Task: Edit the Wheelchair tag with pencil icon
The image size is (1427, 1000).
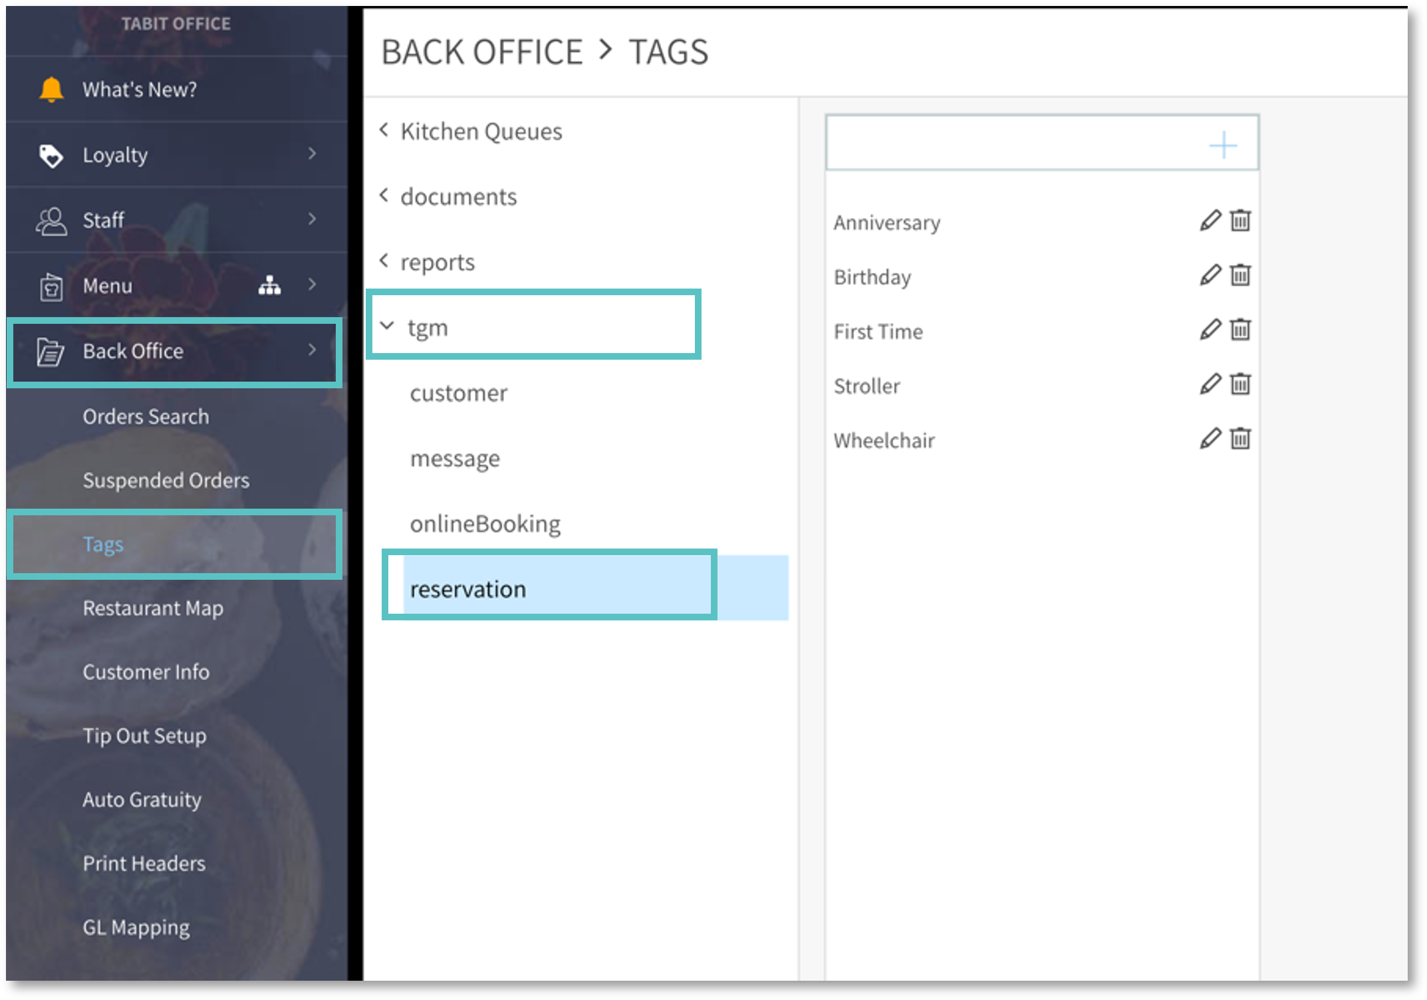Action: point(1210,439)
